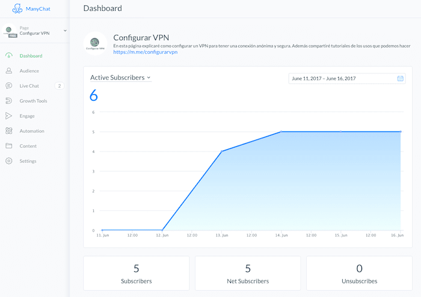
Task: Click the chart data point at 13. Jun
Action: 222,152
